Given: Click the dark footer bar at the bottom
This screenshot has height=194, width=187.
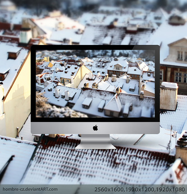Looking at the screenshot, I should pyautogui.click(x=93, y=189).
